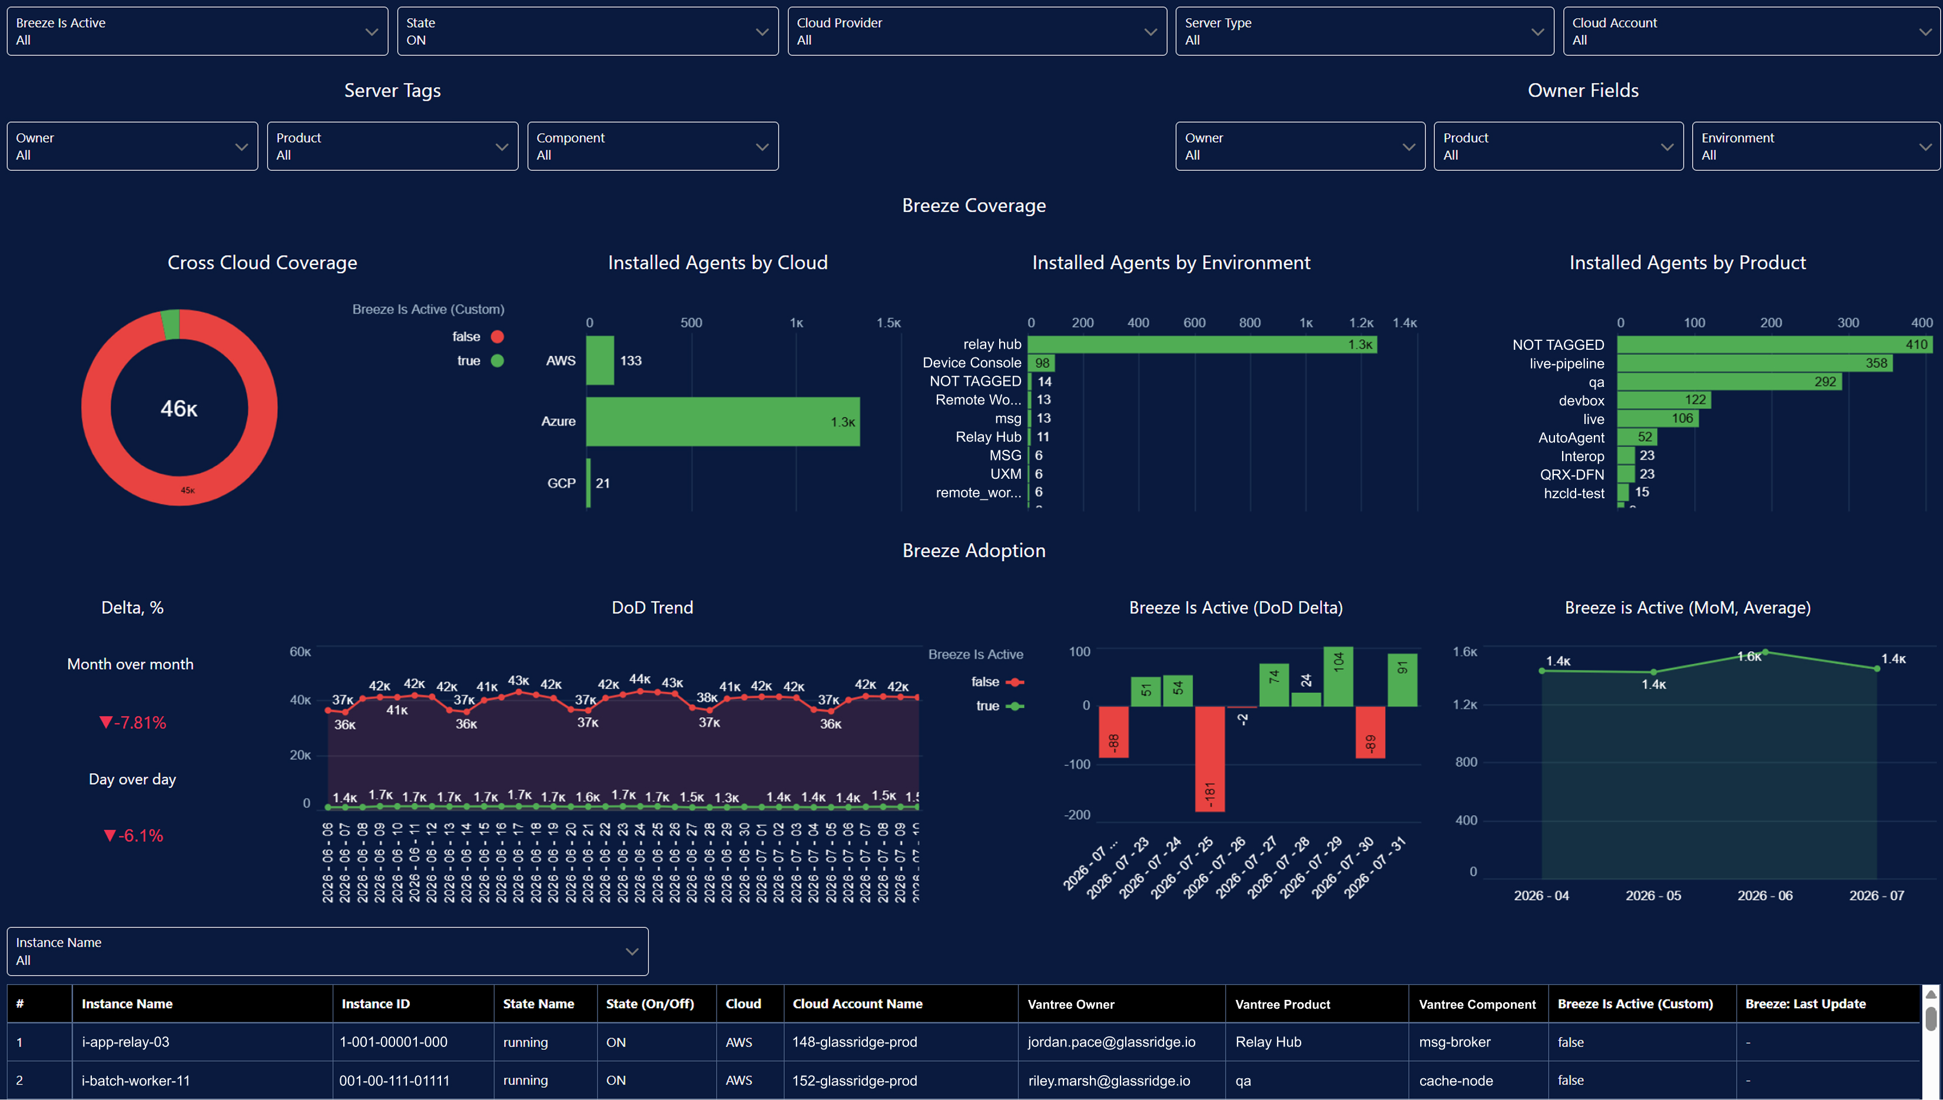Sort table by State Name column
This screenshot has height=1100, width=1943.
545,1004
